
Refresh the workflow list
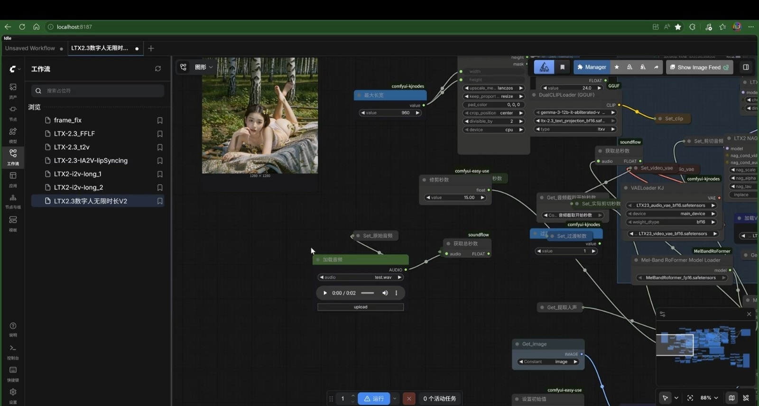[158, 69]
